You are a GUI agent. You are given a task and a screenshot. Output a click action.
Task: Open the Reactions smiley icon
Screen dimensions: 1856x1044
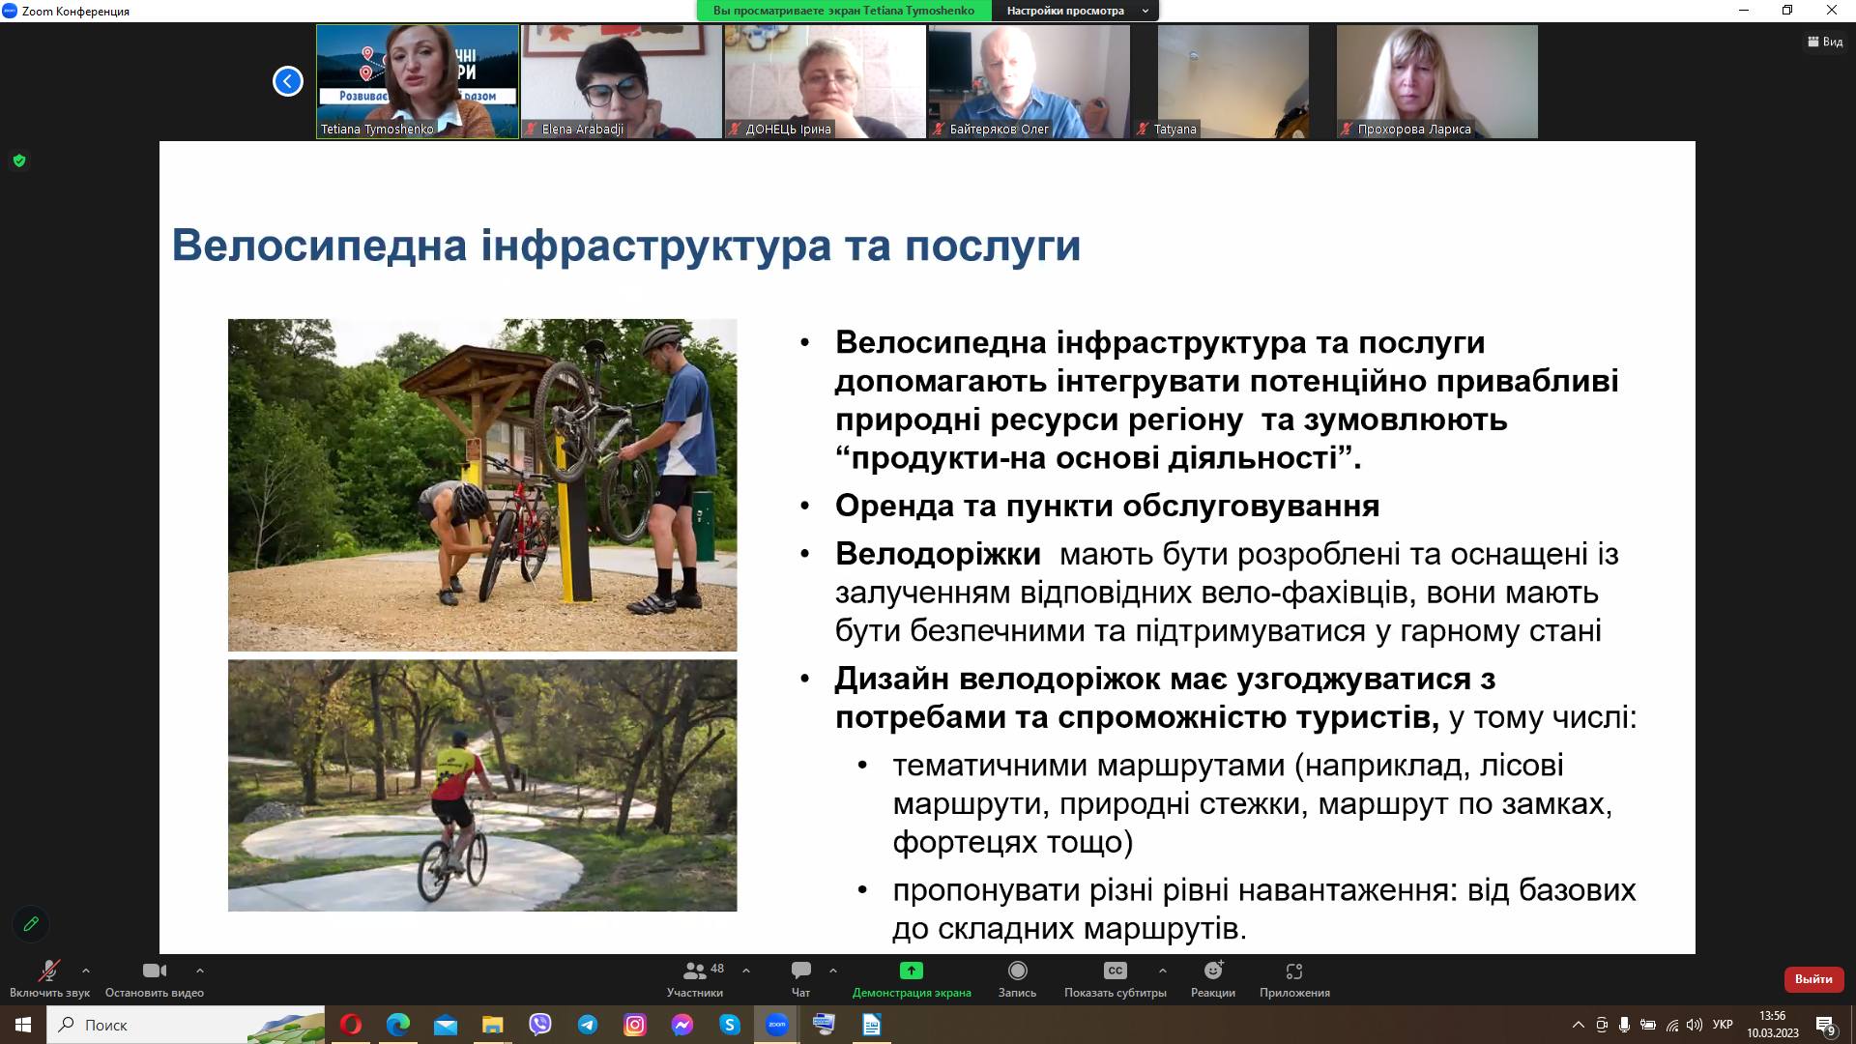coord(1213,971)
